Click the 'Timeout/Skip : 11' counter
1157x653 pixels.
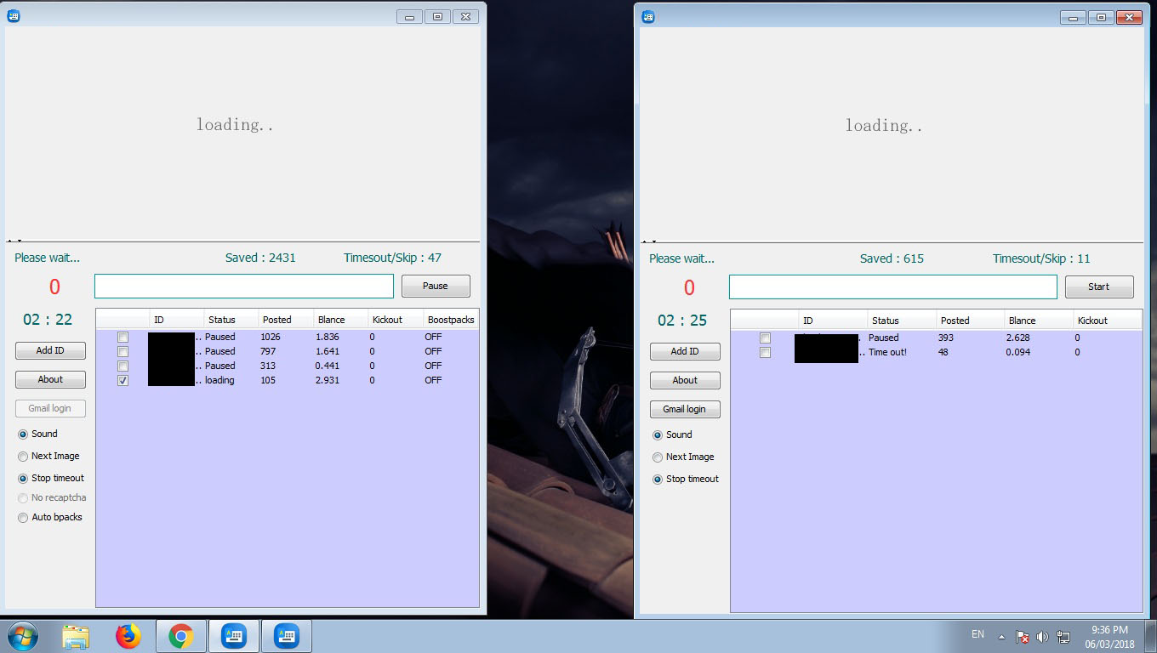[1041, 258]
